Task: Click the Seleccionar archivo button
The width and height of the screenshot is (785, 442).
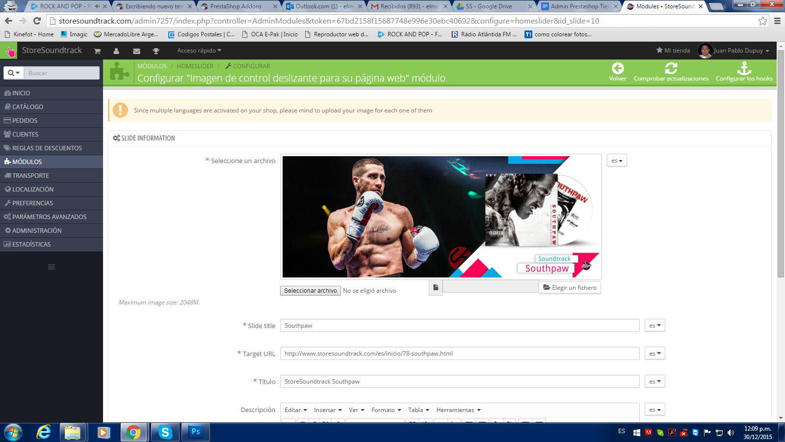Action: [x=311, y=291]
